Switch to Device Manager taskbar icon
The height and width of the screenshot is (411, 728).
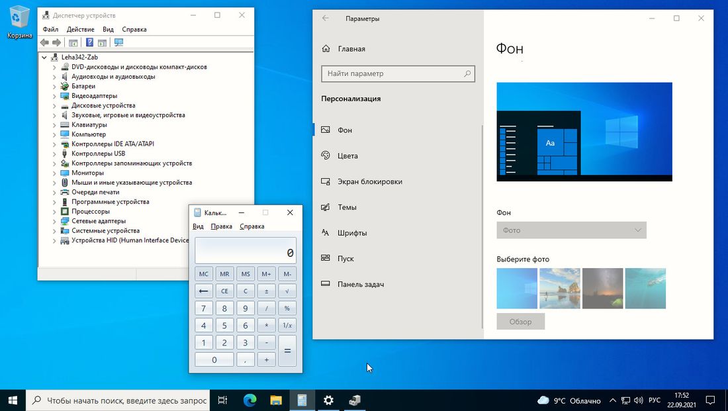(354, 400)
